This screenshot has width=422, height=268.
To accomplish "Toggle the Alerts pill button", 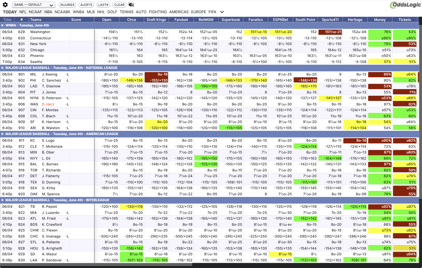I will (86, 5).
